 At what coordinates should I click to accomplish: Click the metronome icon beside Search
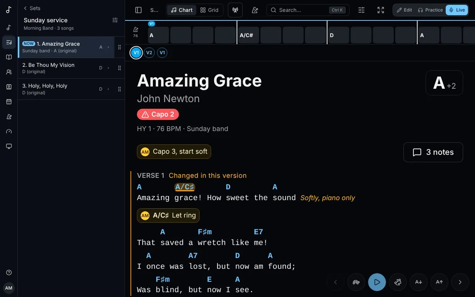tap(255, 10)
